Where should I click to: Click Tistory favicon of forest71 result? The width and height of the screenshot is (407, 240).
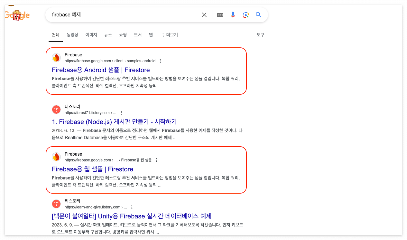coord(56,110)
